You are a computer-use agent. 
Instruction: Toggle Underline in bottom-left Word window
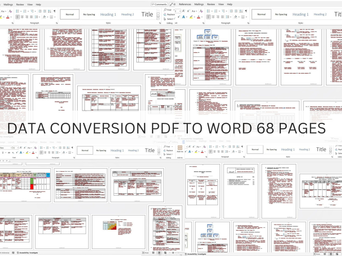click(3, 153)
